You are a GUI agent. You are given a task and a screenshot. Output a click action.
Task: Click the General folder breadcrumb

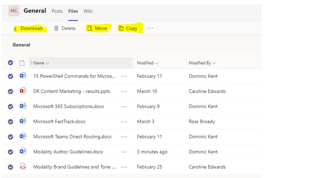click(21, 45)
